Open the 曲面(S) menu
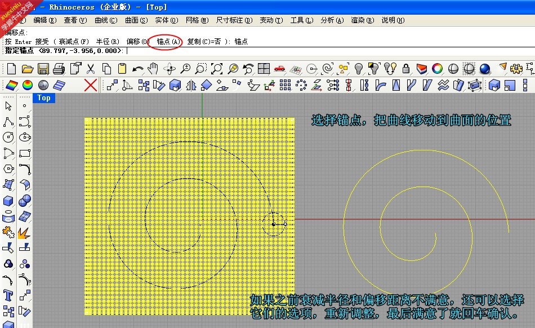This screenshot has width=535, height=328. (x=136, y=20)
